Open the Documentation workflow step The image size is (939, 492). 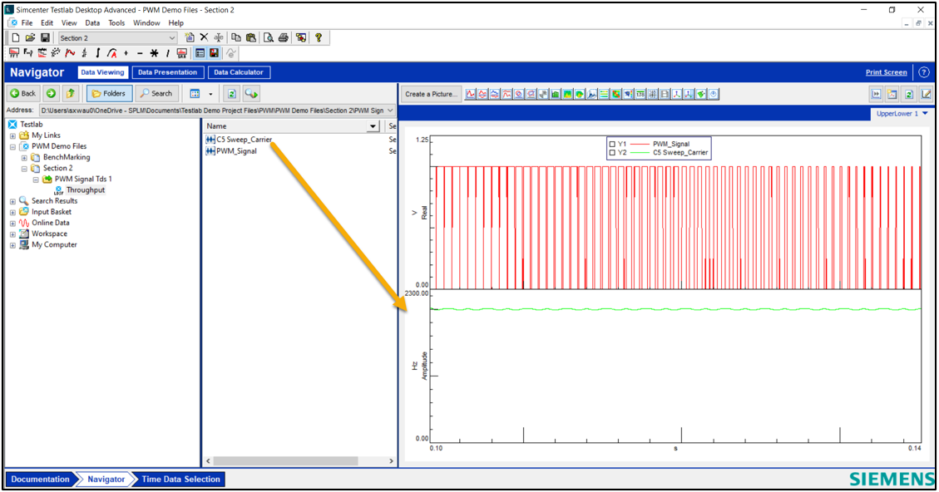40,479
